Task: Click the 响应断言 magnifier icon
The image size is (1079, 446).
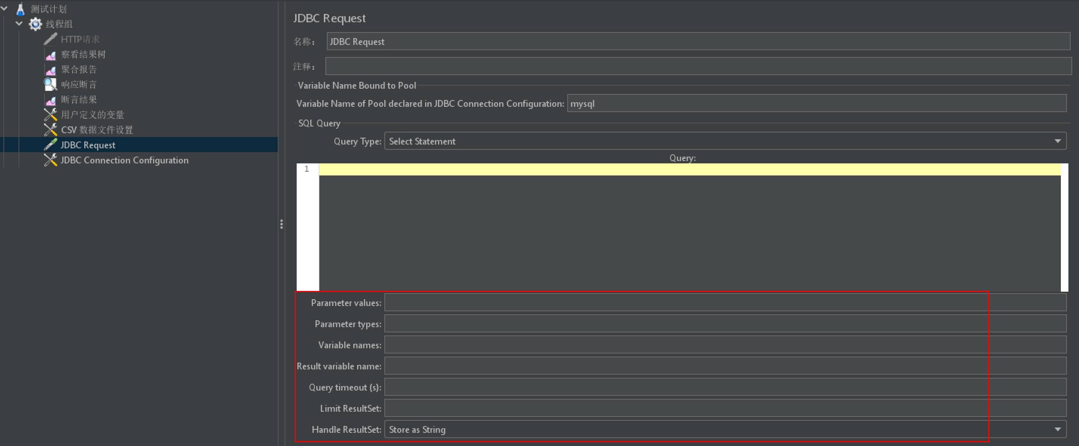Action: click(50, 85)
